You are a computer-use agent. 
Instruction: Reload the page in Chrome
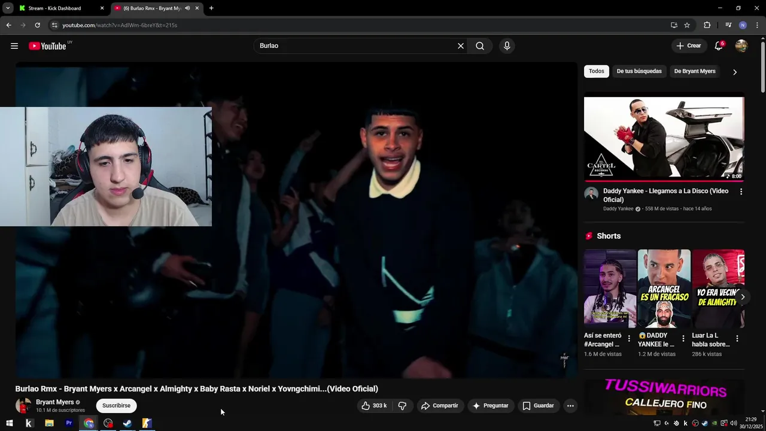[37, 25]
